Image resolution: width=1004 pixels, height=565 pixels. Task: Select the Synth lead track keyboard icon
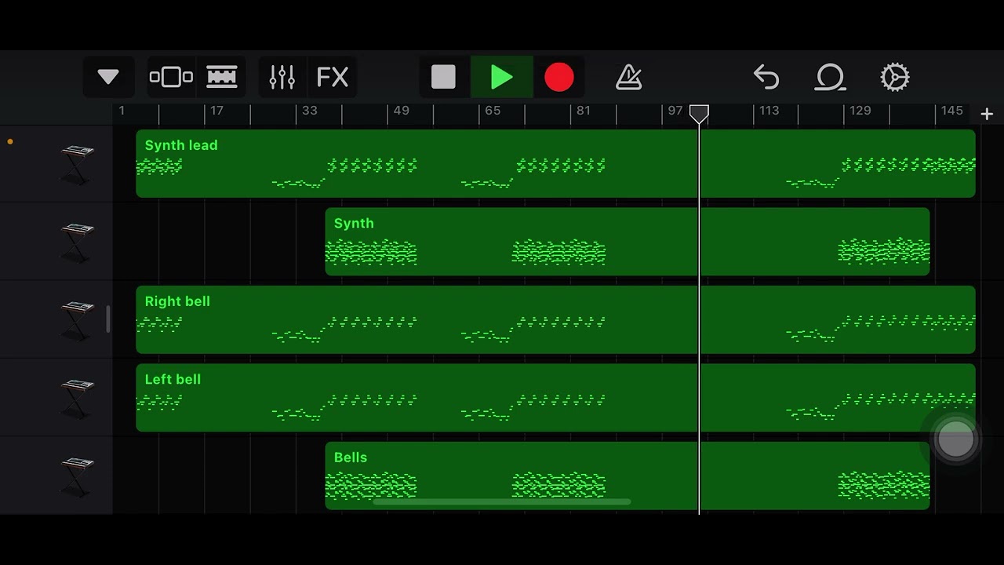(77, 165)
